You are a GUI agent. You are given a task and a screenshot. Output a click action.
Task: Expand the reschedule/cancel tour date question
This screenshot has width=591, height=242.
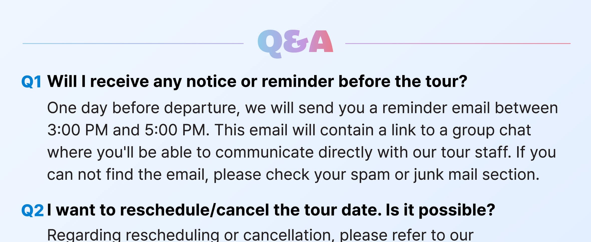point(271,210)
